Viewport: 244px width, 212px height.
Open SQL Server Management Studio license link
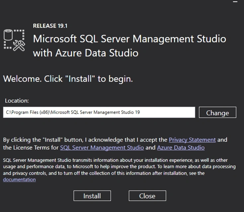click(102, 147)
